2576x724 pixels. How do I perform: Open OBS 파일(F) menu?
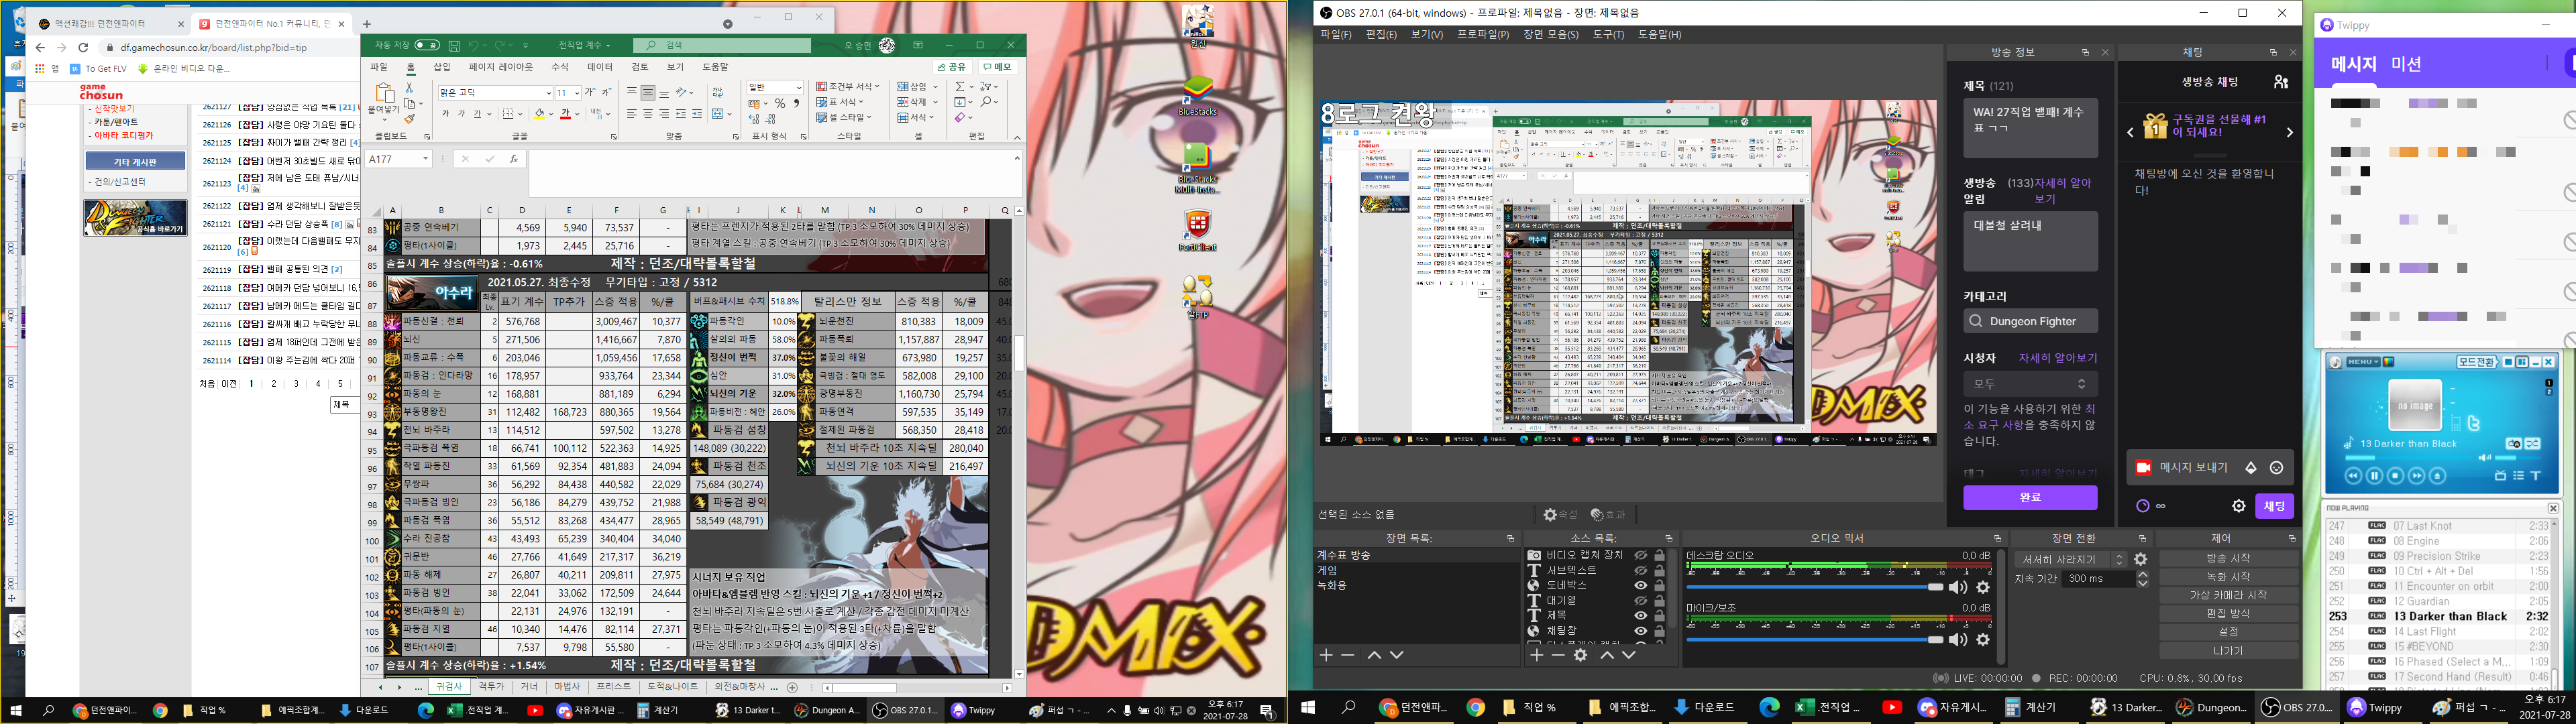1335,34
